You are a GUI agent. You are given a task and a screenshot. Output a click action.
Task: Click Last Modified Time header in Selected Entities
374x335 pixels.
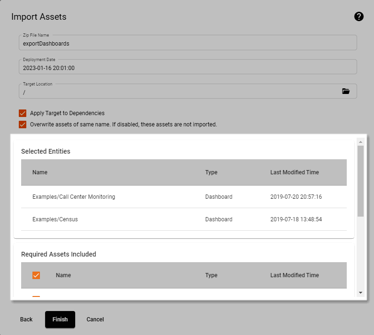[x=295, y=172]
